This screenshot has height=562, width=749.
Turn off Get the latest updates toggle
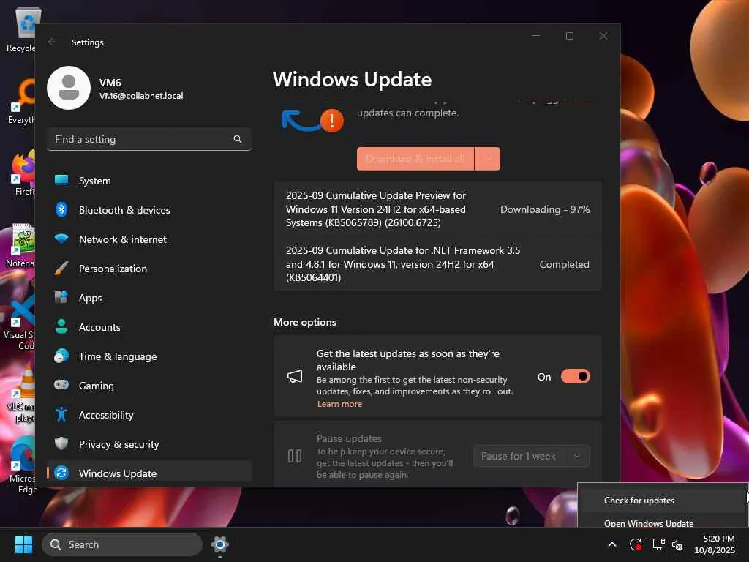coord(575,377)
